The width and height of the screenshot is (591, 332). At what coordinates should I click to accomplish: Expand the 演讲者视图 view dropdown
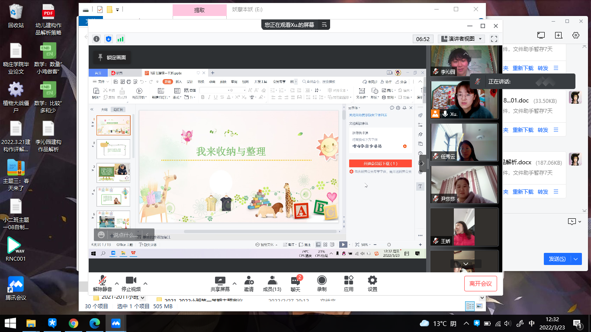click(x=461, y=39)
